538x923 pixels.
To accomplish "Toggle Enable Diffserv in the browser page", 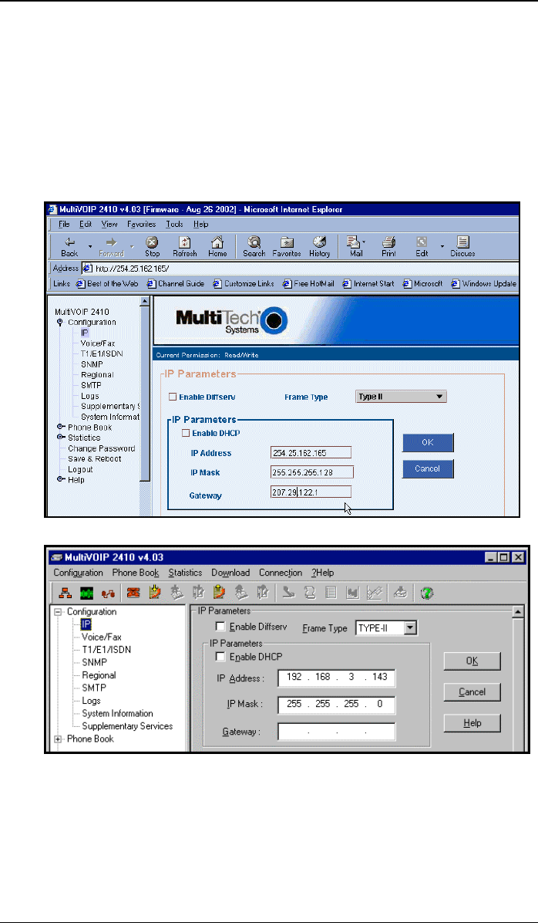I will (173, 397).
